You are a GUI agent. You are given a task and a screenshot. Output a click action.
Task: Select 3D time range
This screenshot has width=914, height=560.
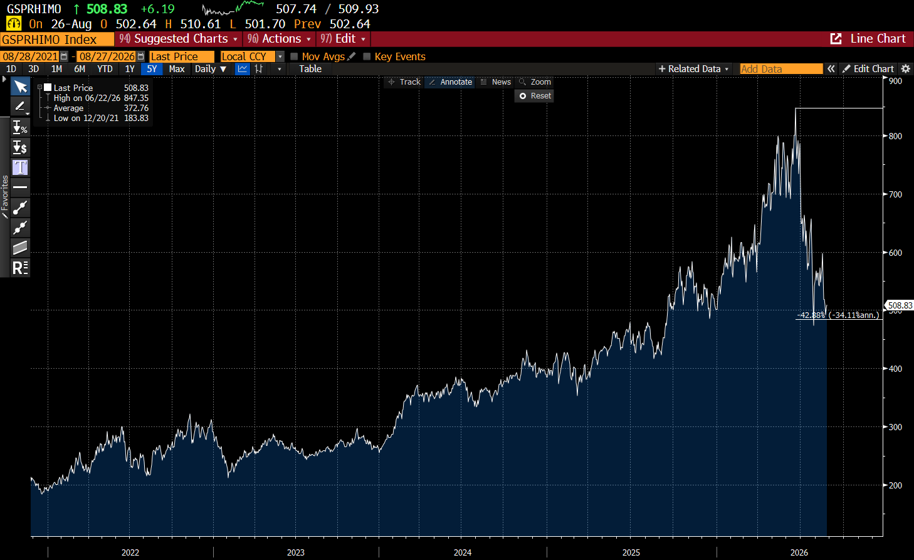point(34,69)
